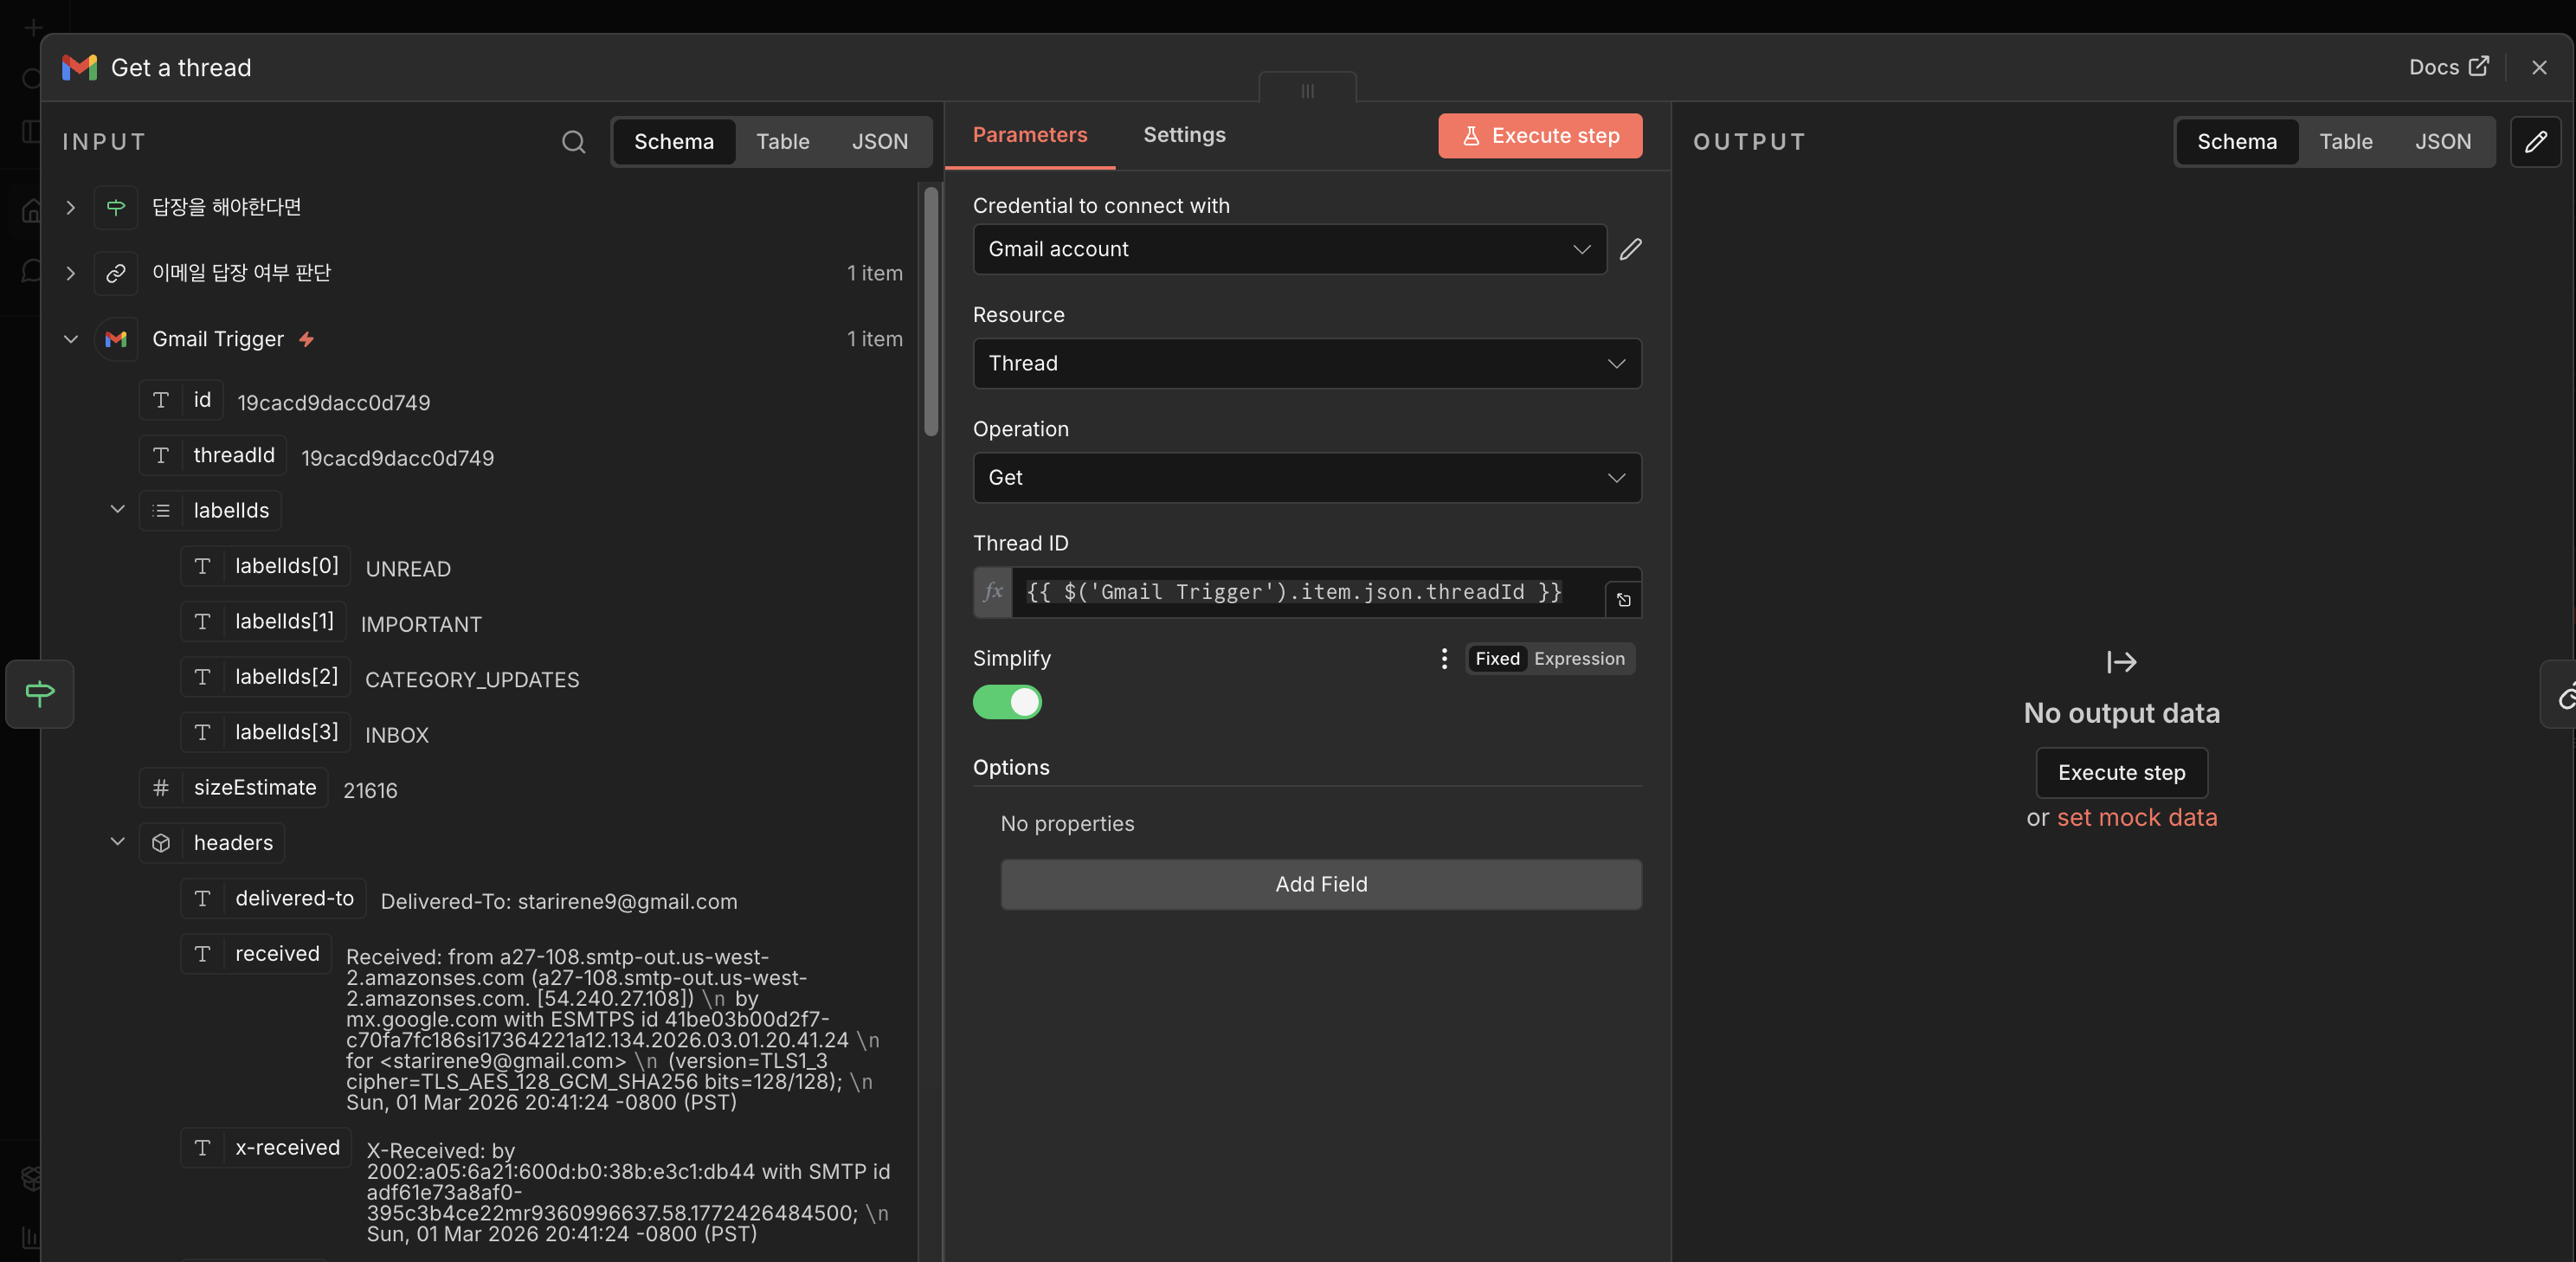Viewport: 2576px width, 1262px height.
Task: Click the Gmail Trigger envelope icon
Action: click(116, 339)
